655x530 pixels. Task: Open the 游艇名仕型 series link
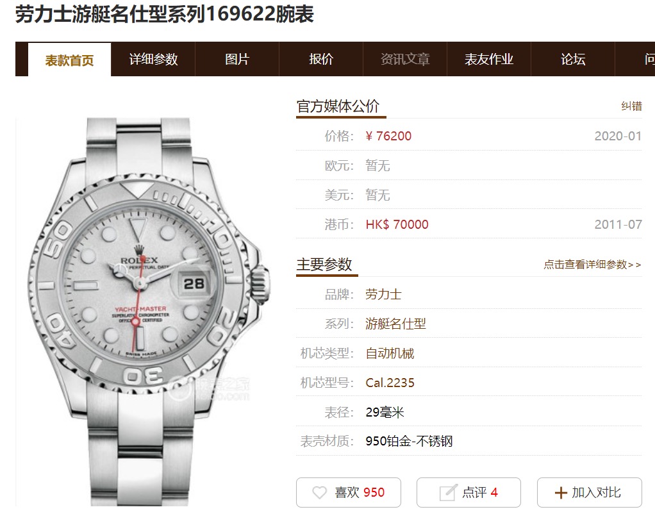click(x=395, y=324)
